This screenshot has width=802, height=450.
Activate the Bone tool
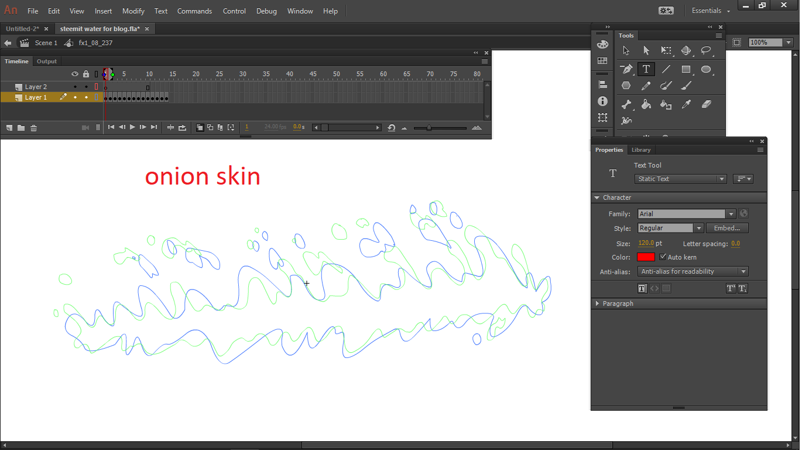click(626, 104)
